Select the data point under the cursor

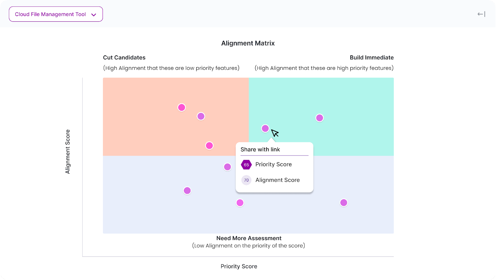click(265, 128)
